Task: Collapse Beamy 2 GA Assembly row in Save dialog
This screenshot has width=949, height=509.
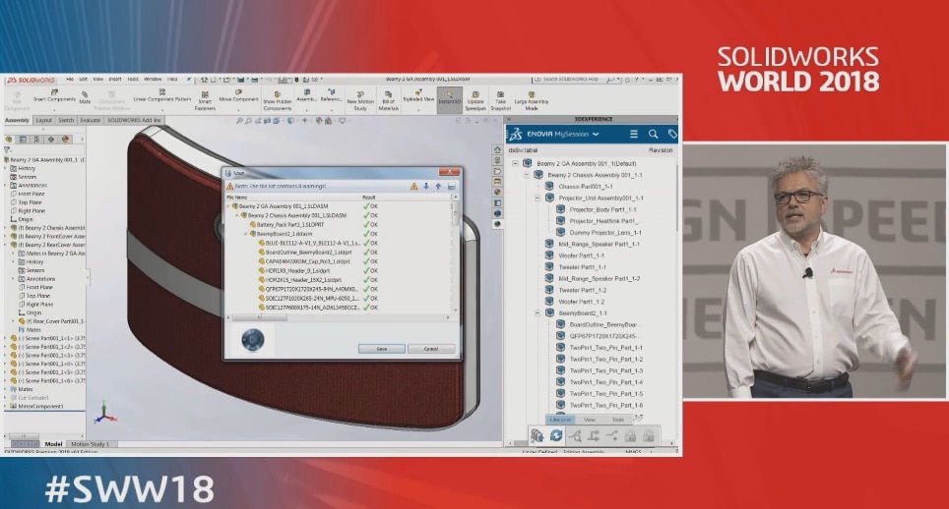Action: coord(228,206)
